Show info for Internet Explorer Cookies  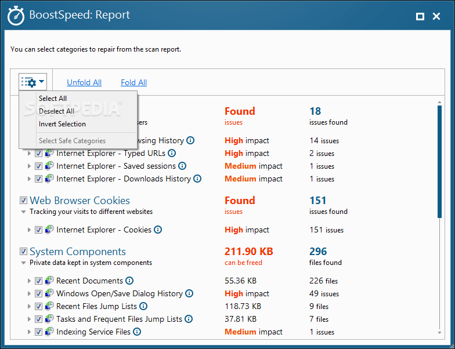(158, 230)
